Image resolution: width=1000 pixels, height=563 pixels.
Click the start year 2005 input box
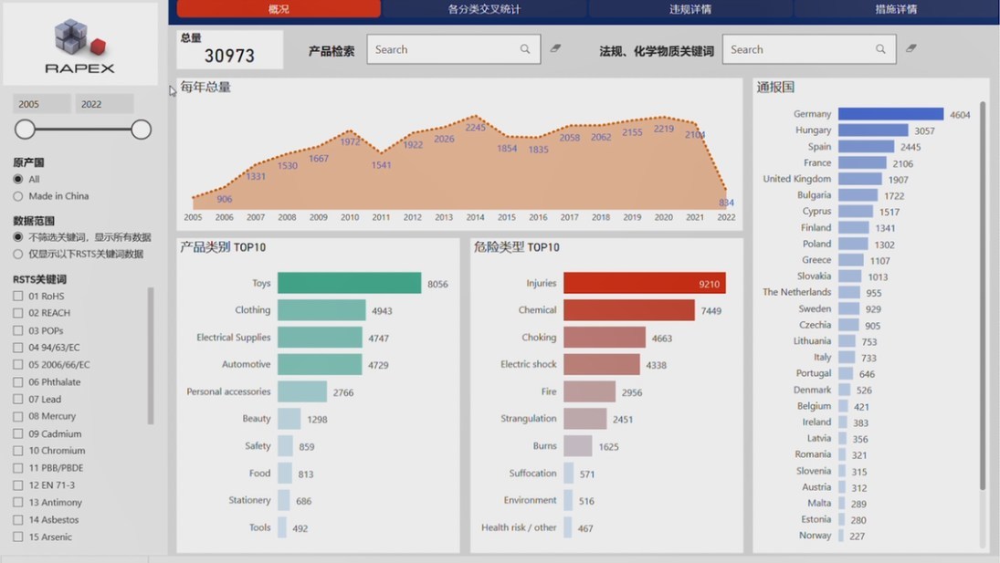click(41, 104)
